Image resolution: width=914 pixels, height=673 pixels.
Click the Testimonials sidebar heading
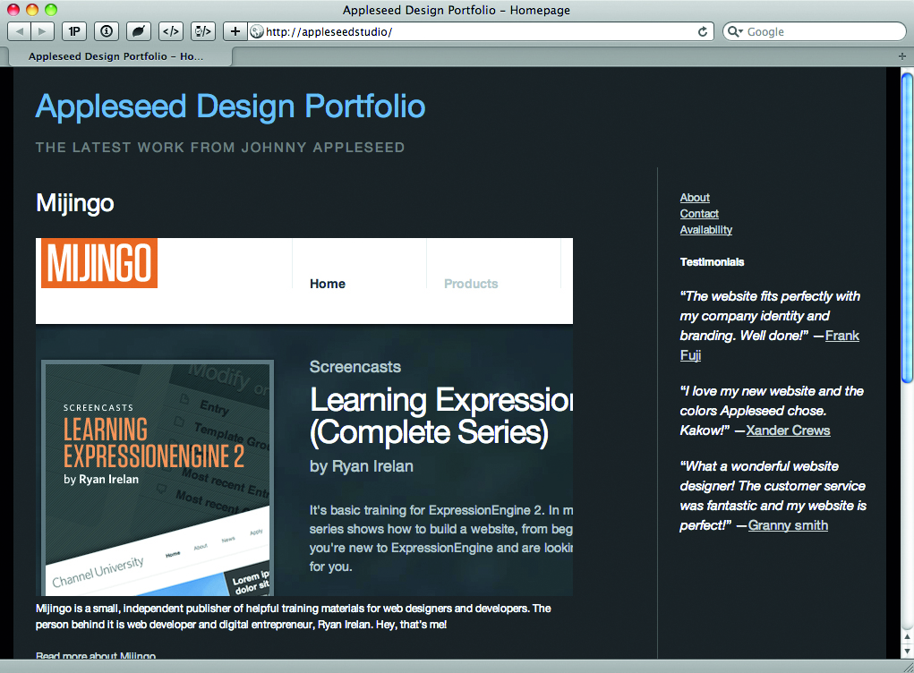pos(712,262)
